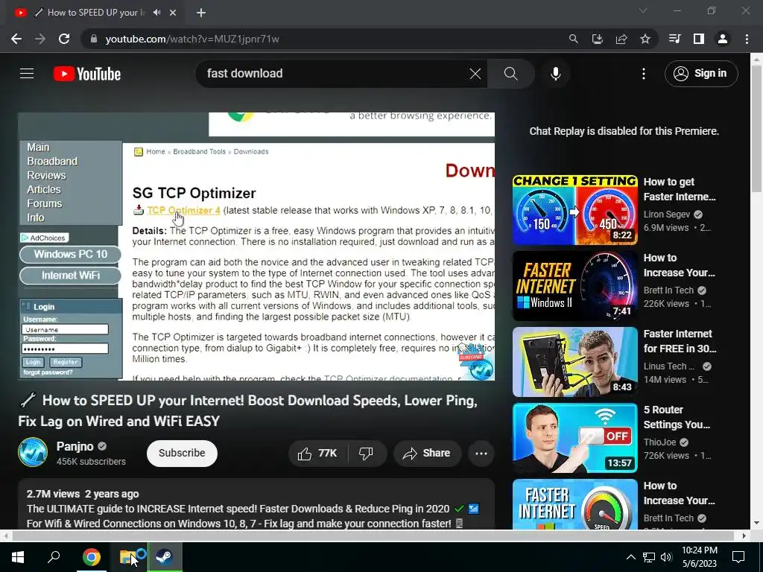Open File Explorer from taskbar
Image resolution: width=763 pixels, height=572 pixels.
click(128, 557)
